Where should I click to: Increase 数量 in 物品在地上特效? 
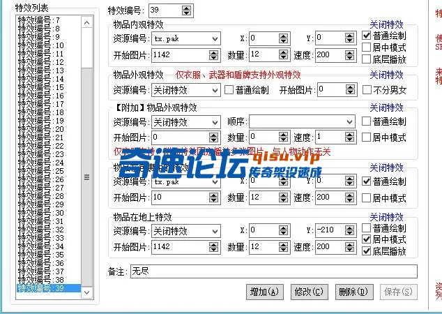click(283, 244)
